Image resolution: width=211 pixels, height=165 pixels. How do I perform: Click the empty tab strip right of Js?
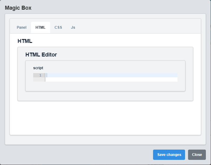click(x=139, y=27)
